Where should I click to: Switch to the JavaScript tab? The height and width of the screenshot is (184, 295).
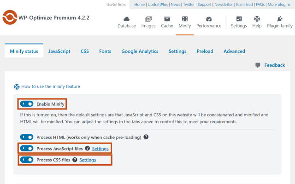(x=59, y=51)
